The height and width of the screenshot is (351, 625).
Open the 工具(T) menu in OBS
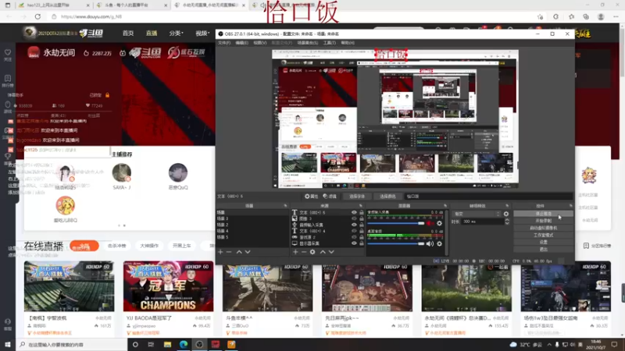pyautogui.click(x=329, y=43)
